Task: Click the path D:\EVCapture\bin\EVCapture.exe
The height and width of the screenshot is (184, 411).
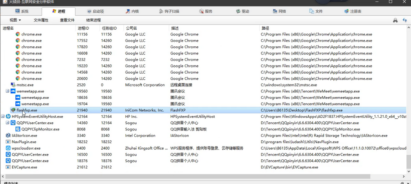Action: pos(289,167)
